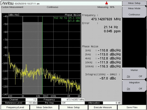Click the Execute Measure button

tap(103, 107)
